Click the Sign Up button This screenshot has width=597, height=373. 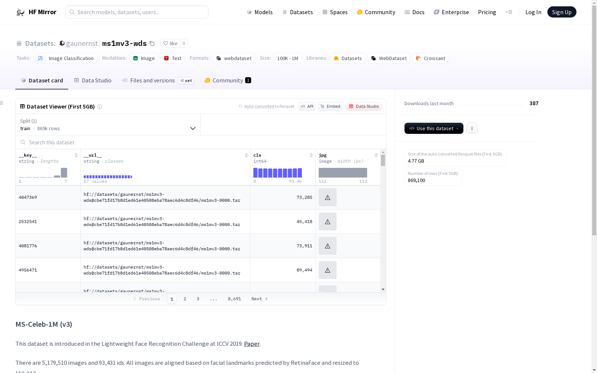tap(562, 12)
